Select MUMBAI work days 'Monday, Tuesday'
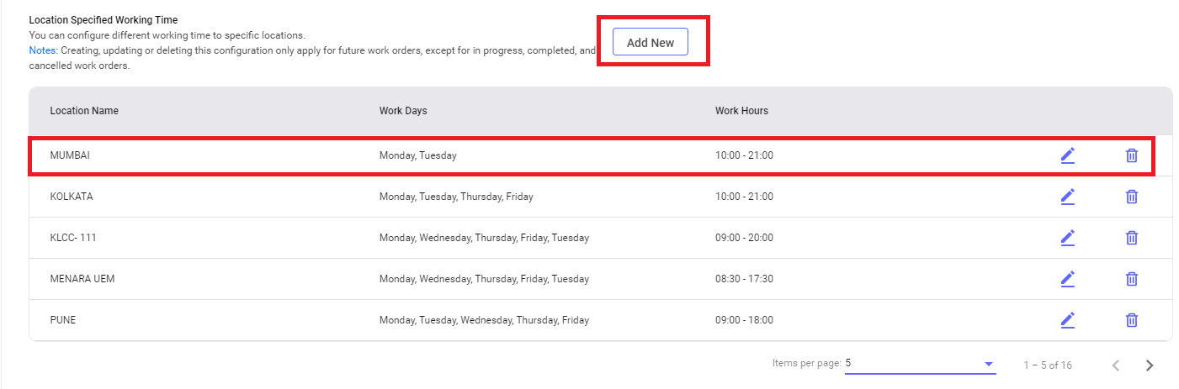Viewport: 1179px width, 389px height. coord(418,155)
